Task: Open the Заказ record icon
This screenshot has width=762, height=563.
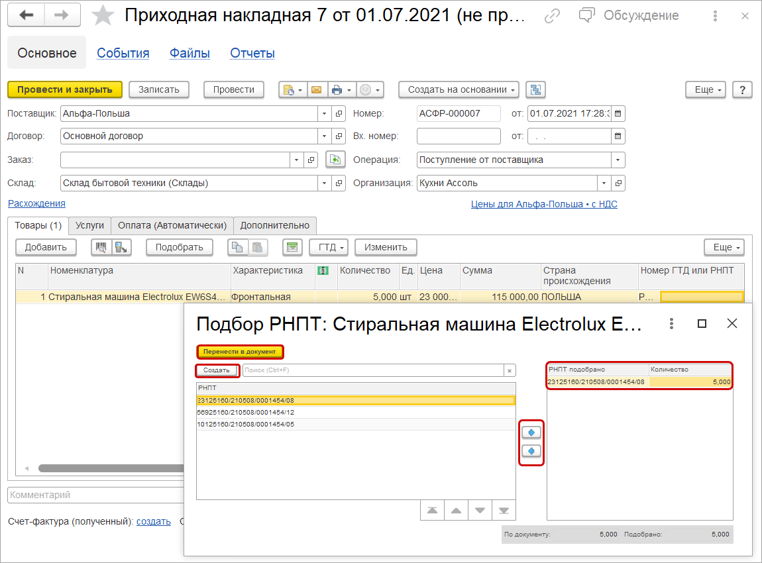Action: [x=311, y=160]
